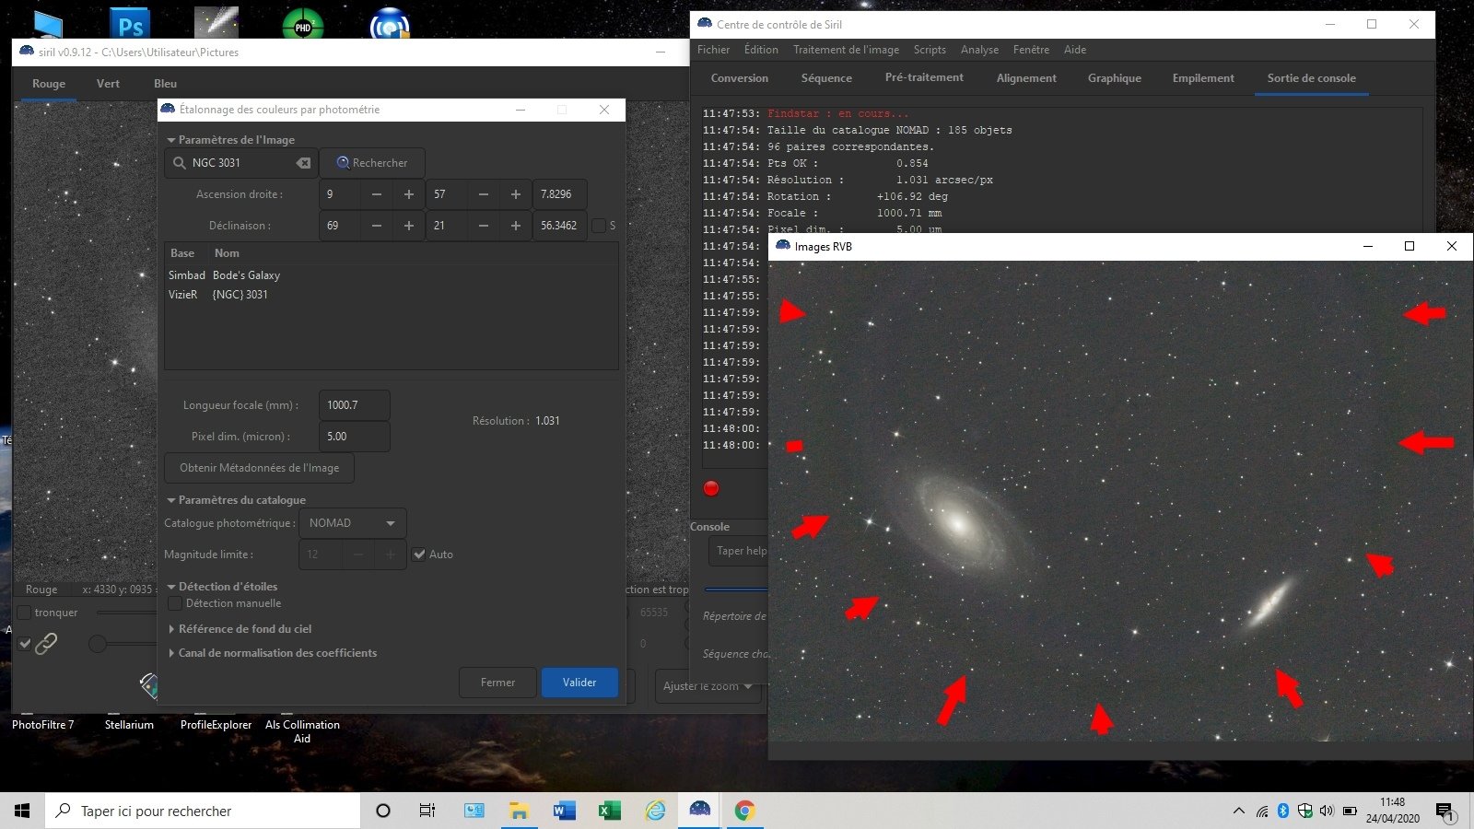Screen dimensions: 1474x829
Task: Launch the PHD2 guiding desktop icon
Action: 303,23
